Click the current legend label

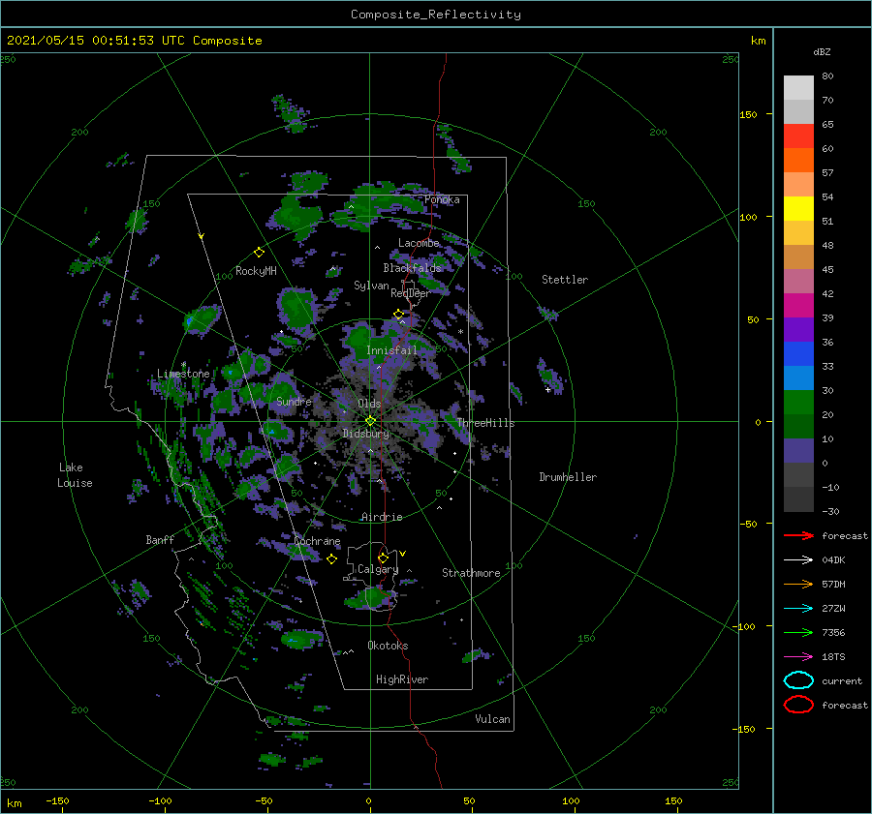[x=842, y=680]
